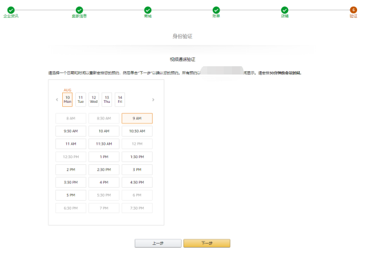The height and width of the screenshot is (256, 382).
Task: Select date 12 Wed
Action: [94, 99]
